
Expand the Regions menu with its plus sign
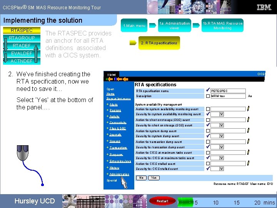click(107, 110)
